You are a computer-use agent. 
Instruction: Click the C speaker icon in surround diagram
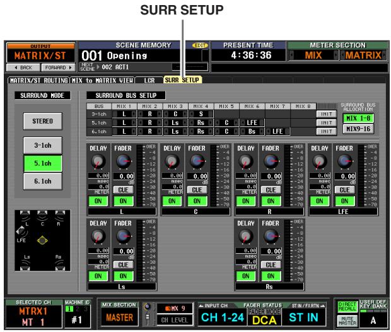(x=42, y=215)
